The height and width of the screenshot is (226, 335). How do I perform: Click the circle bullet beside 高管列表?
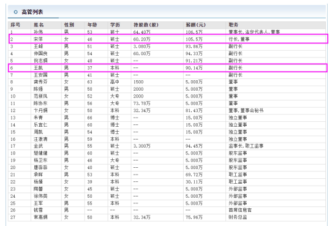(x=15, y=12)
